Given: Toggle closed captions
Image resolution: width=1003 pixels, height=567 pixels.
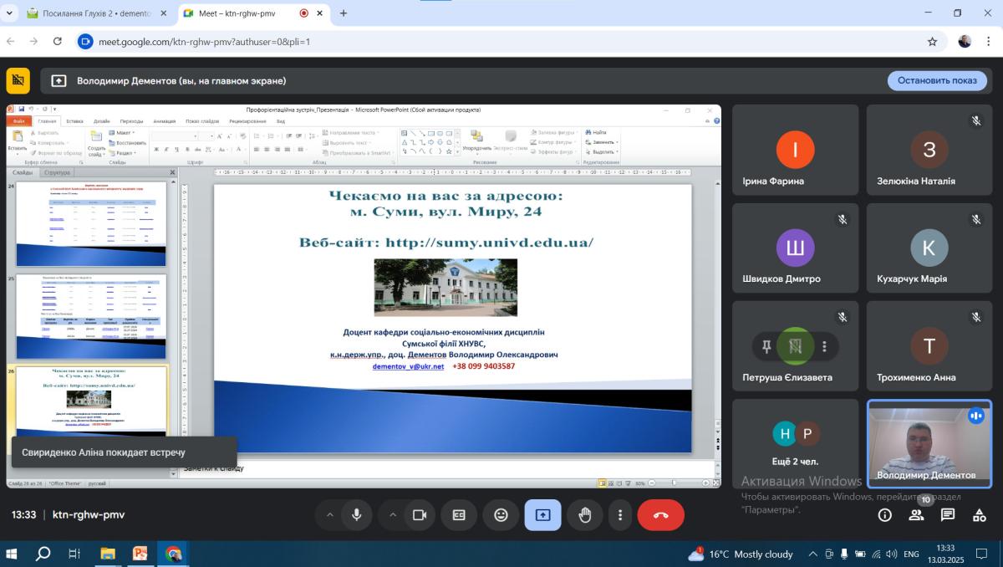Looking at the screenshot, I should click(459, 515).
